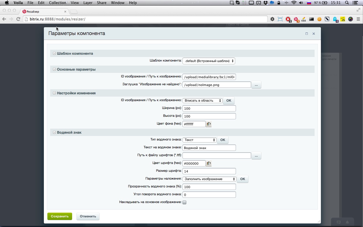
Task: Open the color picker for font color
Action: coord(208,163)
